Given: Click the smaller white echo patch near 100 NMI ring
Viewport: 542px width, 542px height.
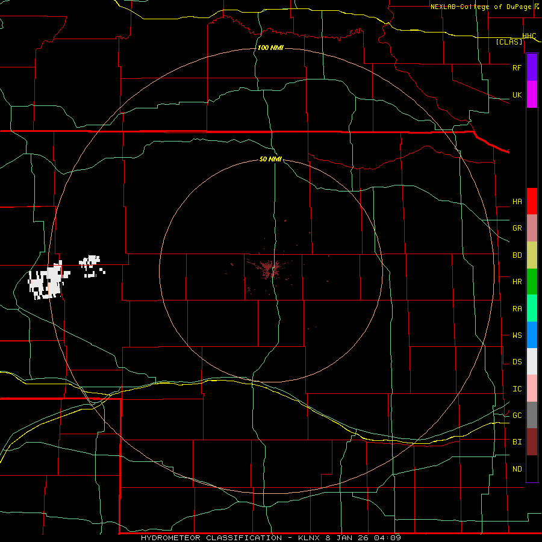Looking at the screenshot, I should [92, 266].
